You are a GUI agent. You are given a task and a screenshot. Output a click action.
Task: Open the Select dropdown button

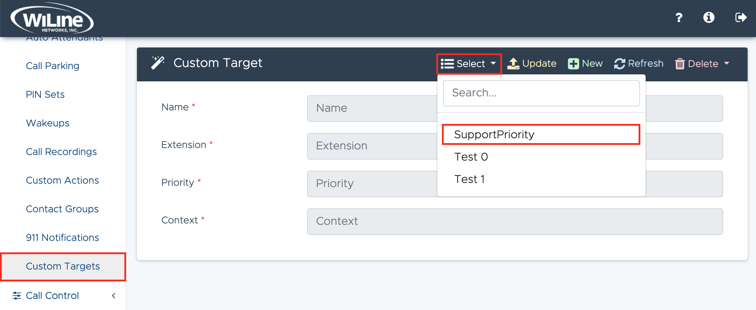click(469, 64)
